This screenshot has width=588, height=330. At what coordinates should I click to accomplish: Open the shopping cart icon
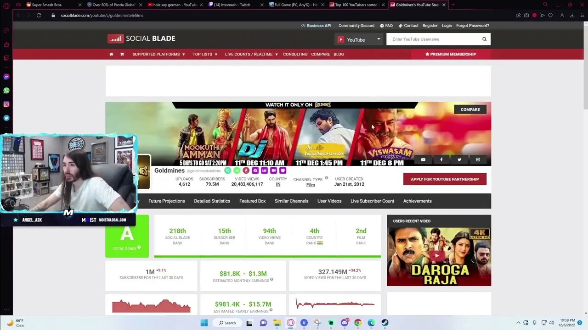[122, 54]
